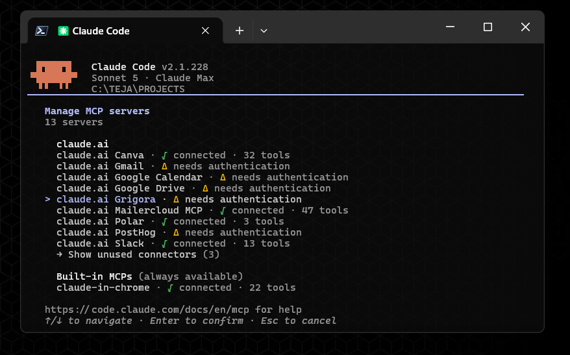Click the C:\TEJA\PROJECTS path text

point(138,89)
